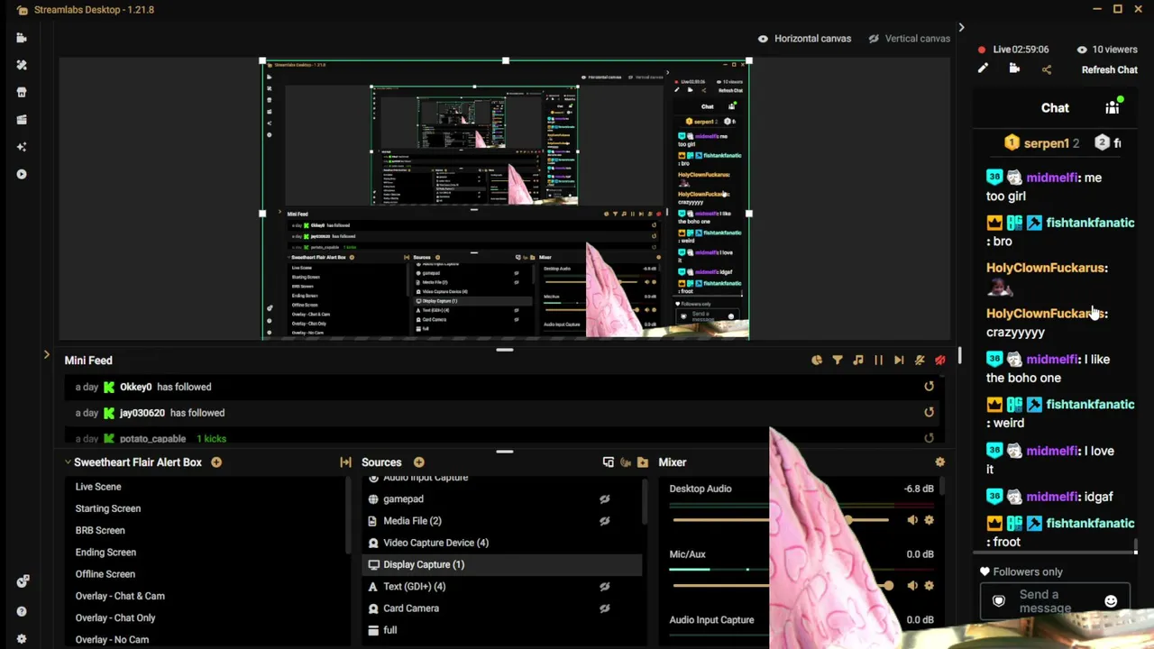The width and height of the screenshot is (1154, 649).
Task: Collapse the chat panel with the chevron
Action: [x=961, y=28]
